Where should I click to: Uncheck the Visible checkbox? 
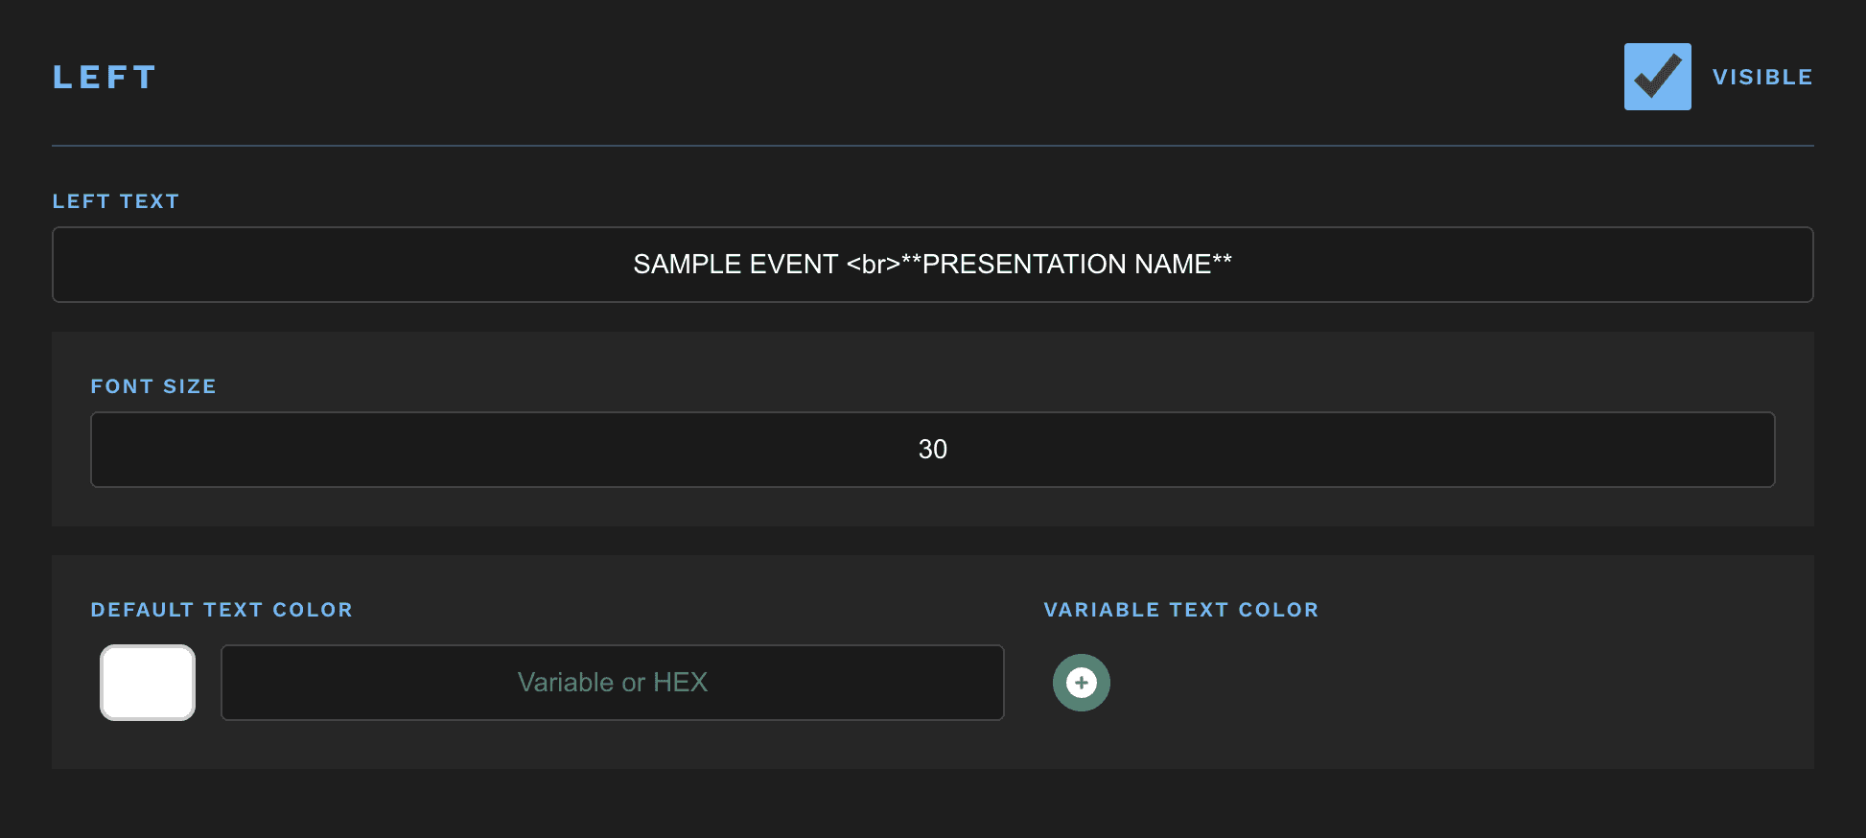pos(1657,77)
